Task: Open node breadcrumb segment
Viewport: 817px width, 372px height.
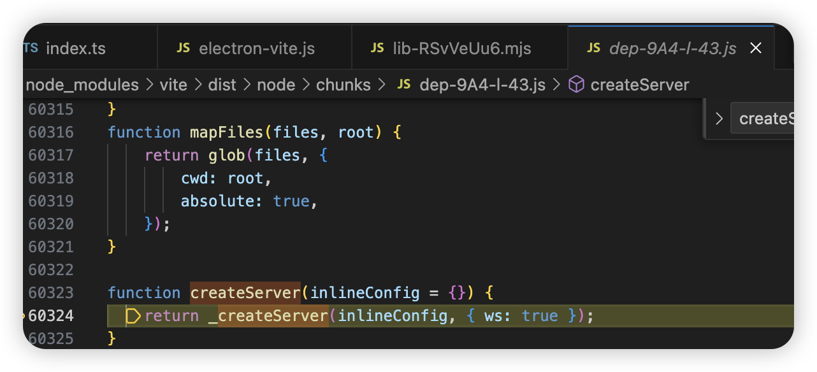Action: pos(276,85)
